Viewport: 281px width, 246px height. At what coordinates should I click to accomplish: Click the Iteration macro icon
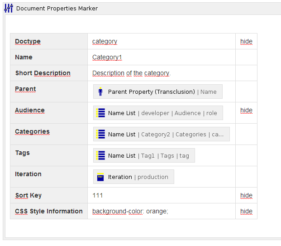100,177
